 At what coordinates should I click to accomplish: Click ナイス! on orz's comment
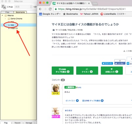(72, 101)
